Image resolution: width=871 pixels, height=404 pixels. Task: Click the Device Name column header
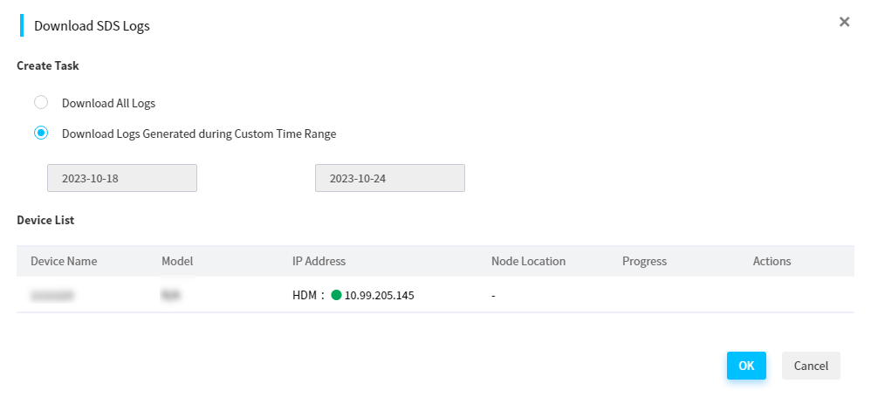pyautogui.click(x=64, y=261)
